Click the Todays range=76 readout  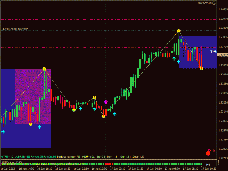[68, 157]
